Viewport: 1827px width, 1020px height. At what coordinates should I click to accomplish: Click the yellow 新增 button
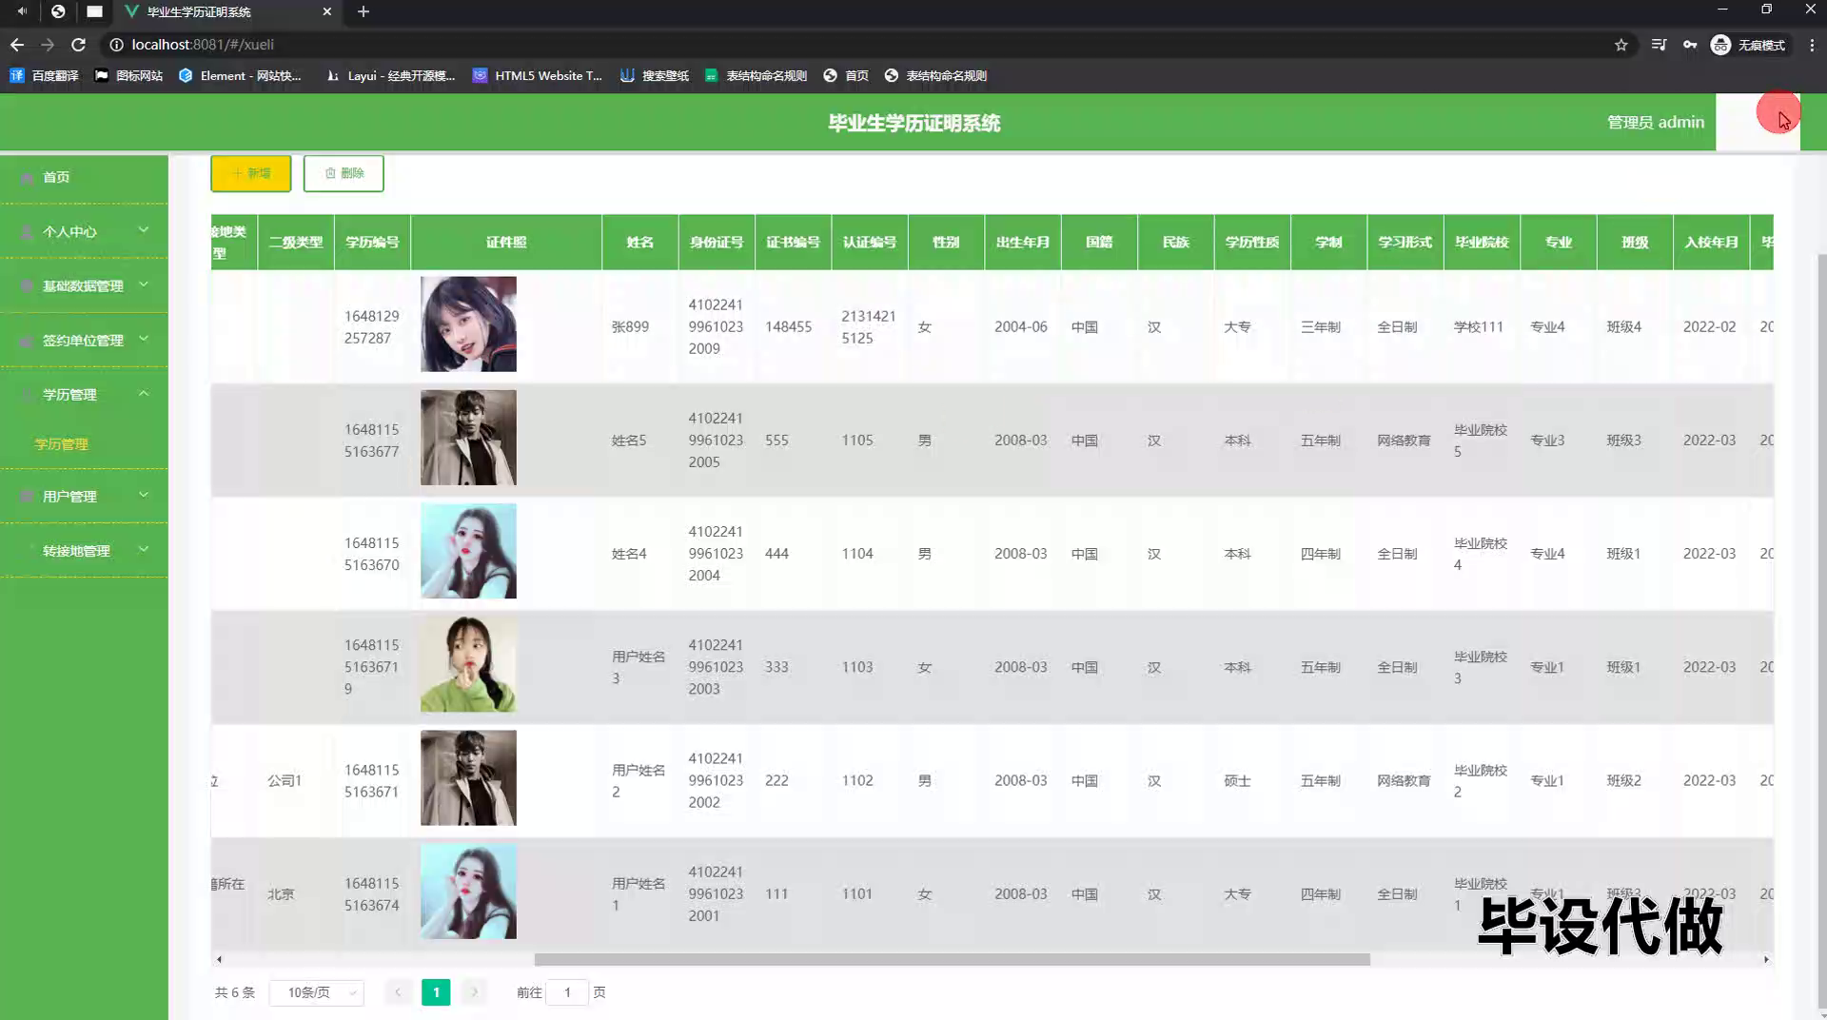point(251,173)
